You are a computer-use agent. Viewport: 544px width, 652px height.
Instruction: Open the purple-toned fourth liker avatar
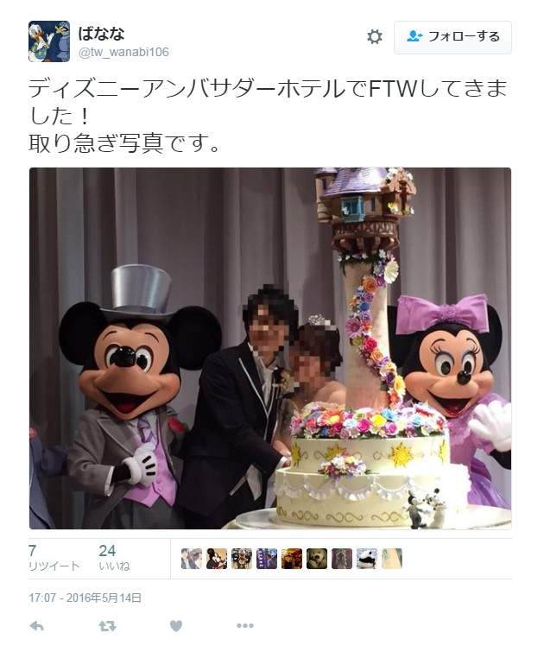point(267,559)
